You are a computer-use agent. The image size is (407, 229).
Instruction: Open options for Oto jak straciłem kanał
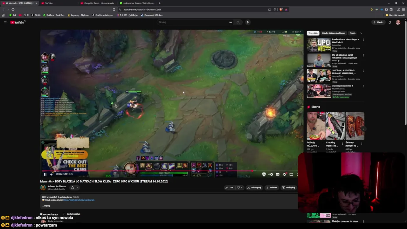(x=363, y=55)
